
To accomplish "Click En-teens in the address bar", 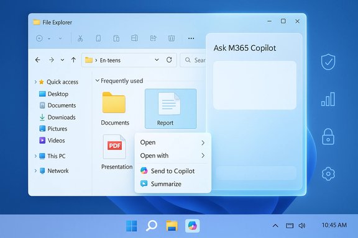I will tap(110, 60).
